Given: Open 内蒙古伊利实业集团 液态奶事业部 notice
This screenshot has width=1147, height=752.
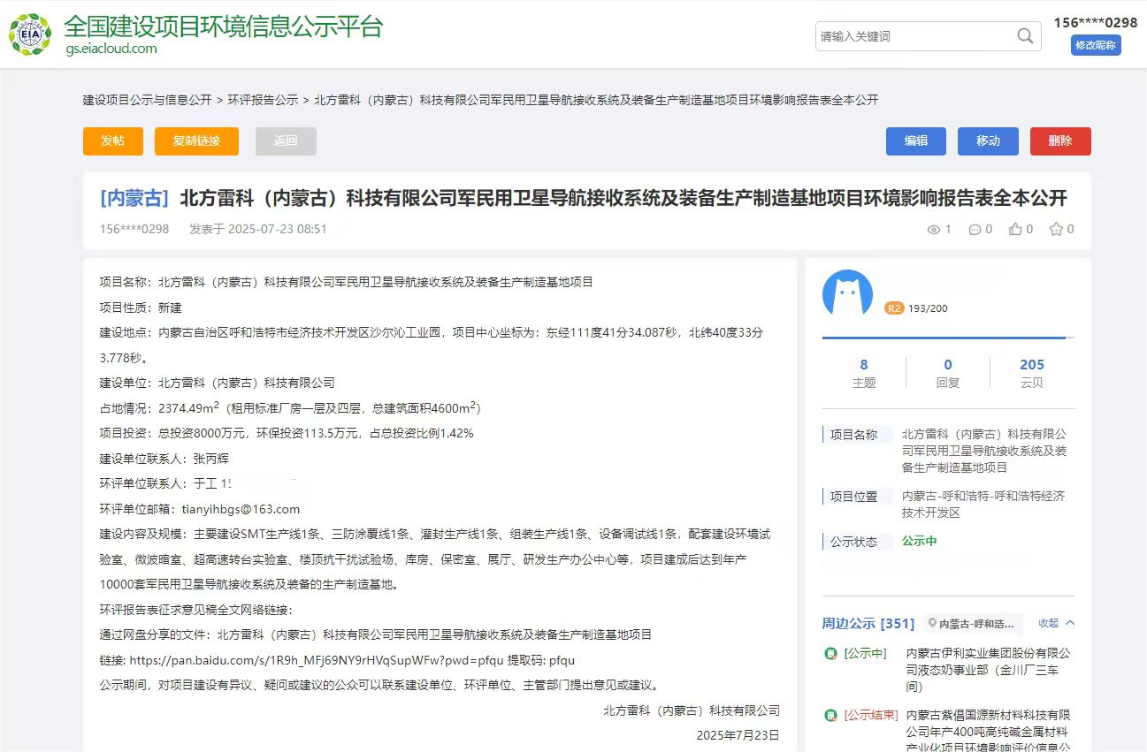Looking at the screenshot, I should 988,670.
